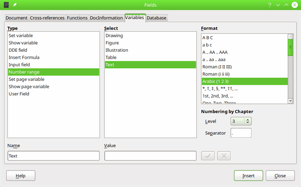Click Format list scroll down arrow
Image resolution: width=301 pixels, height=187 pixels.
pyautogui.click(x=291, y=101)
